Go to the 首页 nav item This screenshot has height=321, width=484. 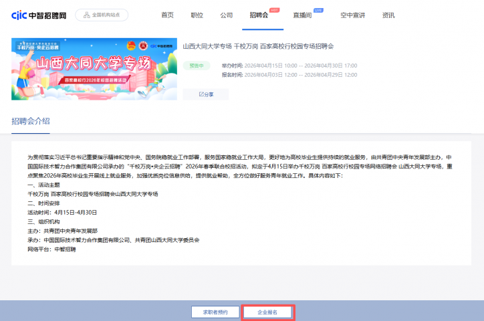[x=168, y=15]
